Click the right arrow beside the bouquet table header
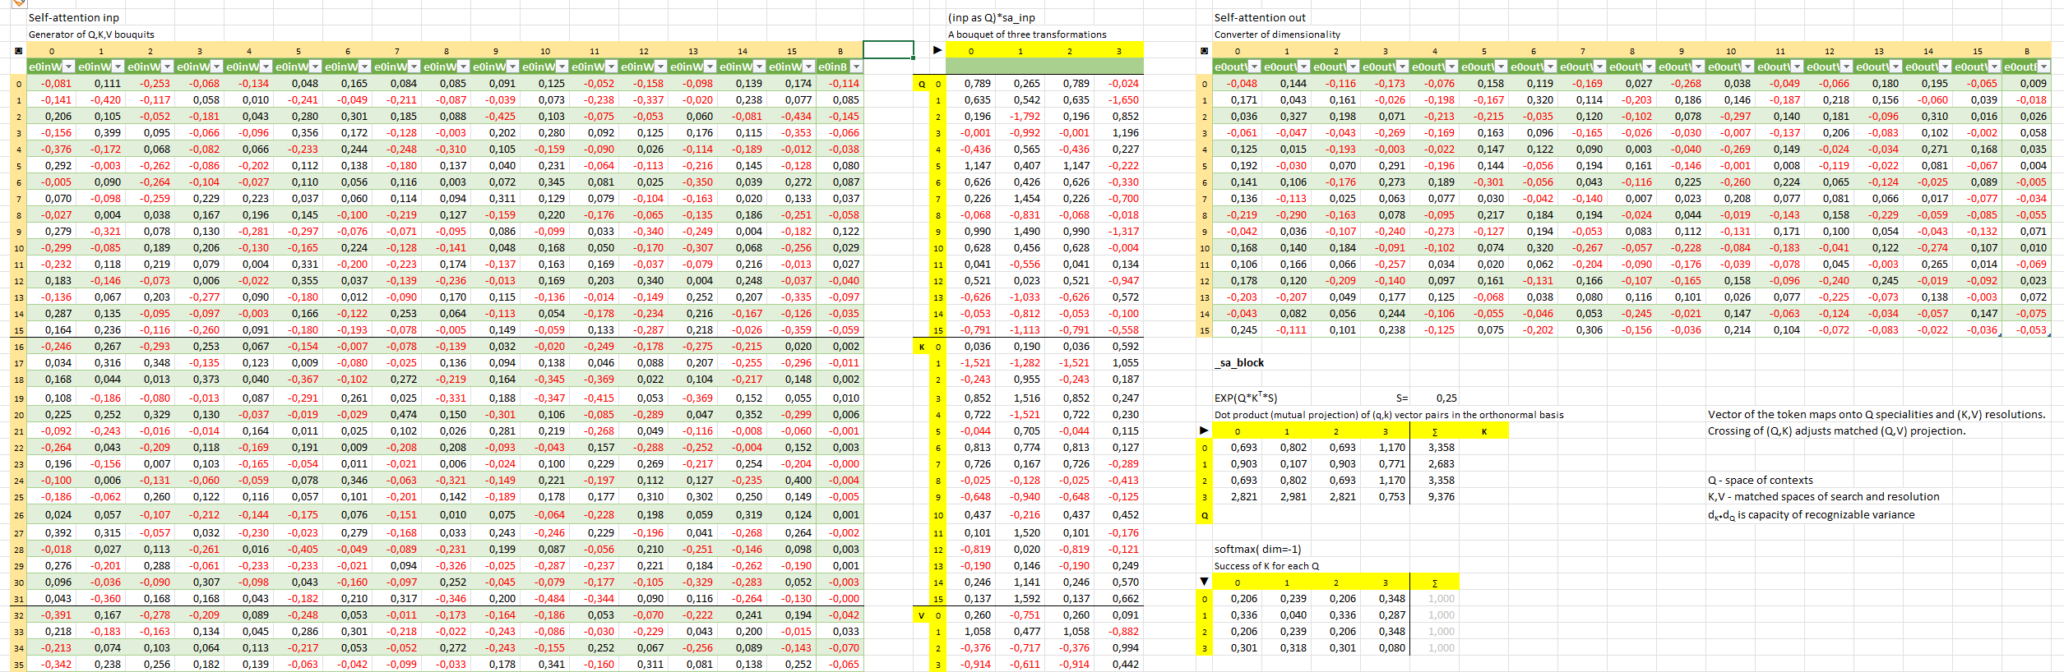 click(937, 50)
